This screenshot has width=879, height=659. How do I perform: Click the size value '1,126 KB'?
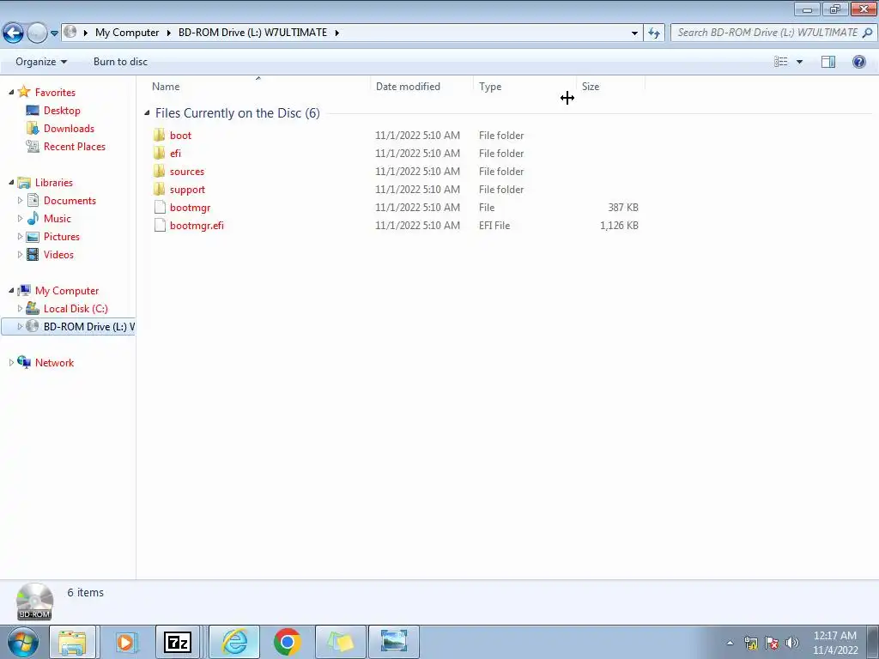coord(619,226)
